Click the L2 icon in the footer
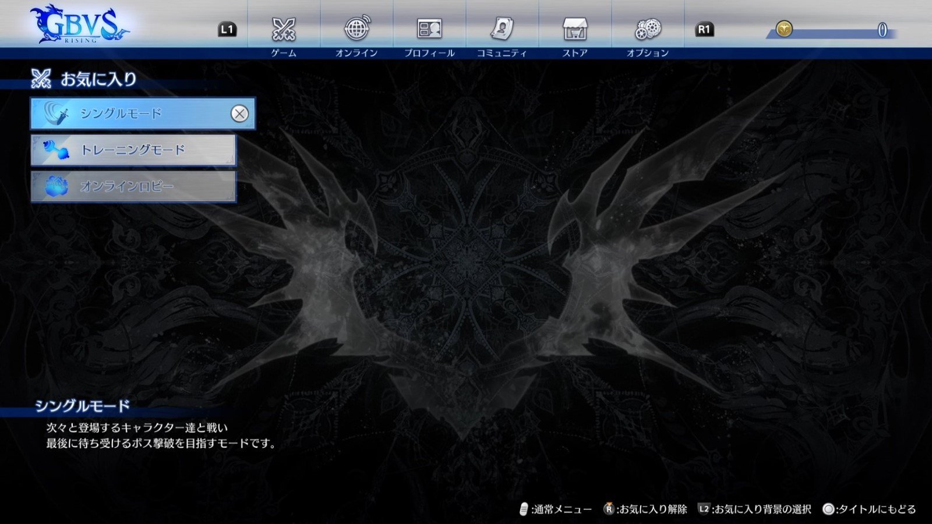Screen dimensions: 932x524 [704, 509]
